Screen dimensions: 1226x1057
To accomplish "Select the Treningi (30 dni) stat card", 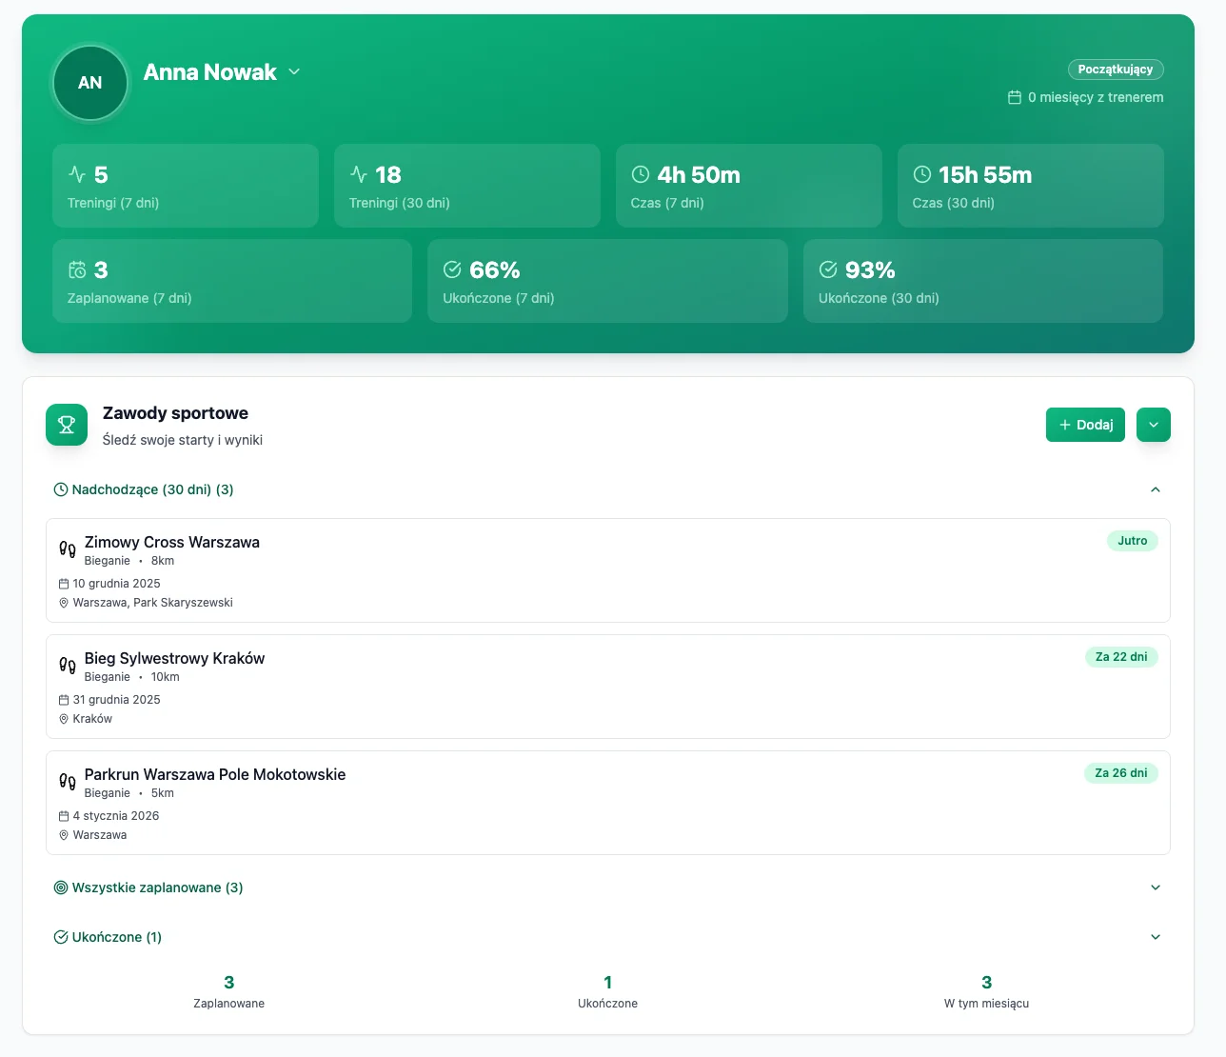I will pos(466,186).
